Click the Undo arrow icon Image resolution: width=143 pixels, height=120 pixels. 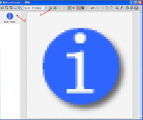tap(92, 8)
